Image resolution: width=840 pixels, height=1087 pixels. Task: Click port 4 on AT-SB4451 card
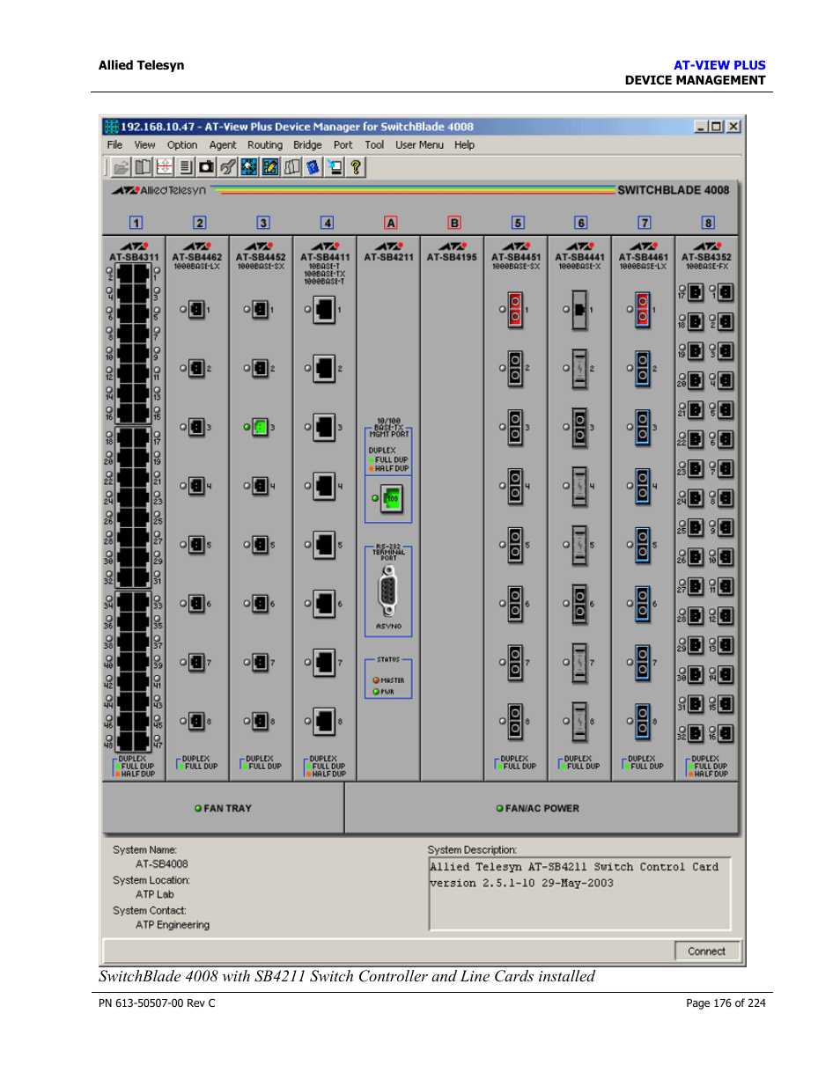(x=516, y=486)
